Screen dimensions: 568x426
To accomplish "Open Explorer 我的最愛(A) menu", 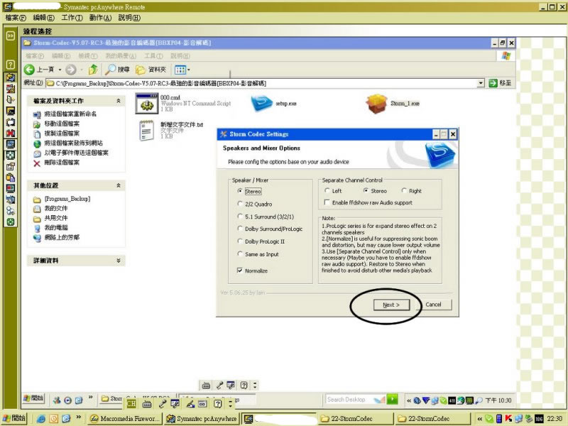I will tap(120, 56).
